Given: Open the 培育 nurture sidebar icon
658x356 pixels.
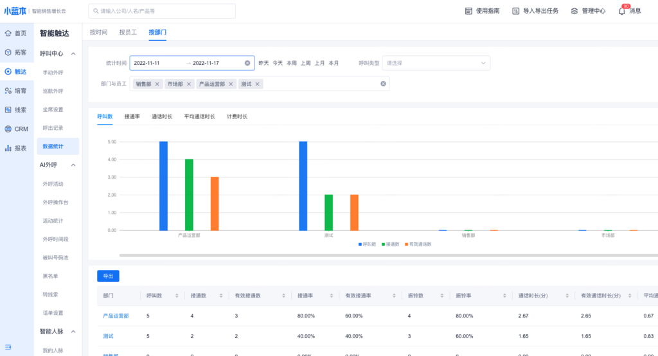Looking at the screenshot, I should pyautogui.click(x=8, y=91).
